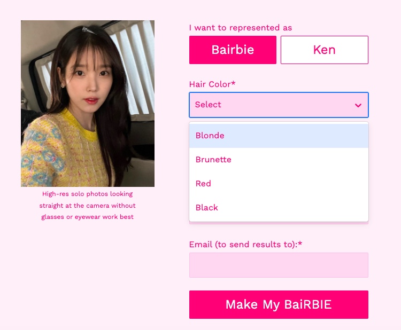This screenshot has width=401, height=330.
Task: Focus the Email results input field
Action: click(279, 265)
